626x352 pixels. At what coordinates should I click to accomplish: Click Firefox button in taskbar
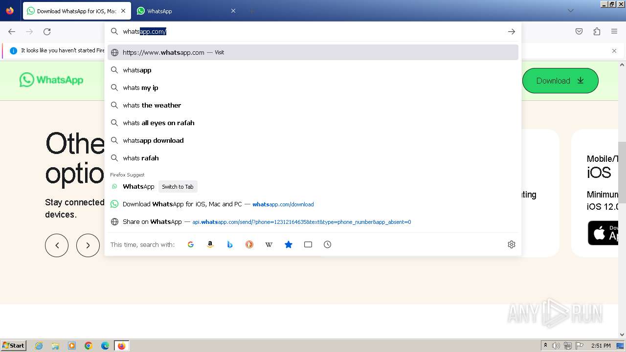pyautogui.click(x=121, y=346)
